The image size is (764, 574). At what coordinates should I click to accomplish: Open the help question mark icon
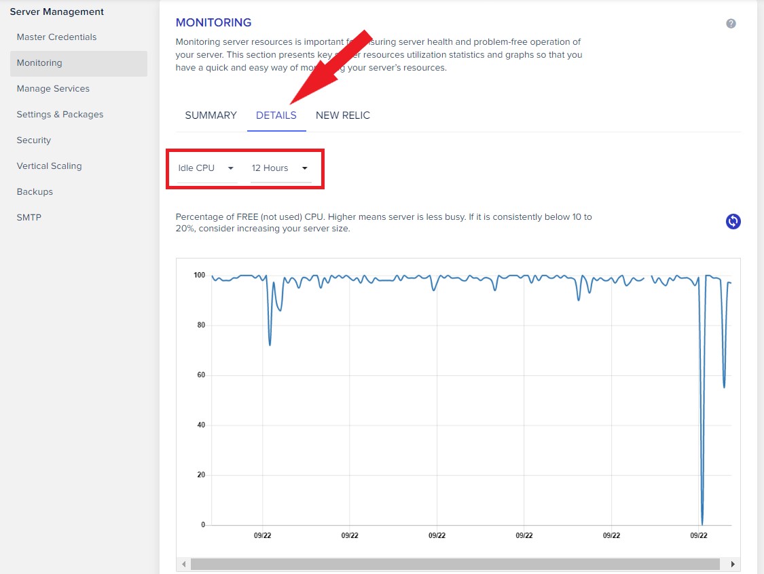[730, 23]
